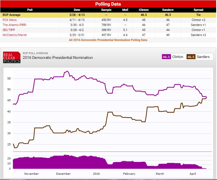Select the 450 RV sample cell
Viewport: 217px width, 180px height.
point(106,20)
